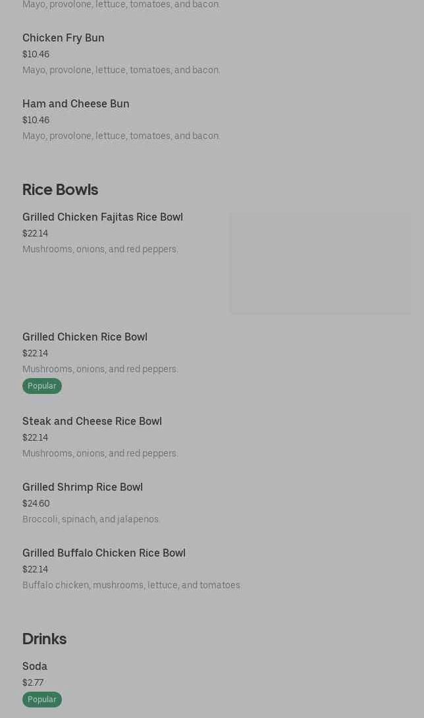Screen dimensions: 424x718
Task: Pick Grilled Buffalo Chicken Rice Bowl
Action: [104, 553]
